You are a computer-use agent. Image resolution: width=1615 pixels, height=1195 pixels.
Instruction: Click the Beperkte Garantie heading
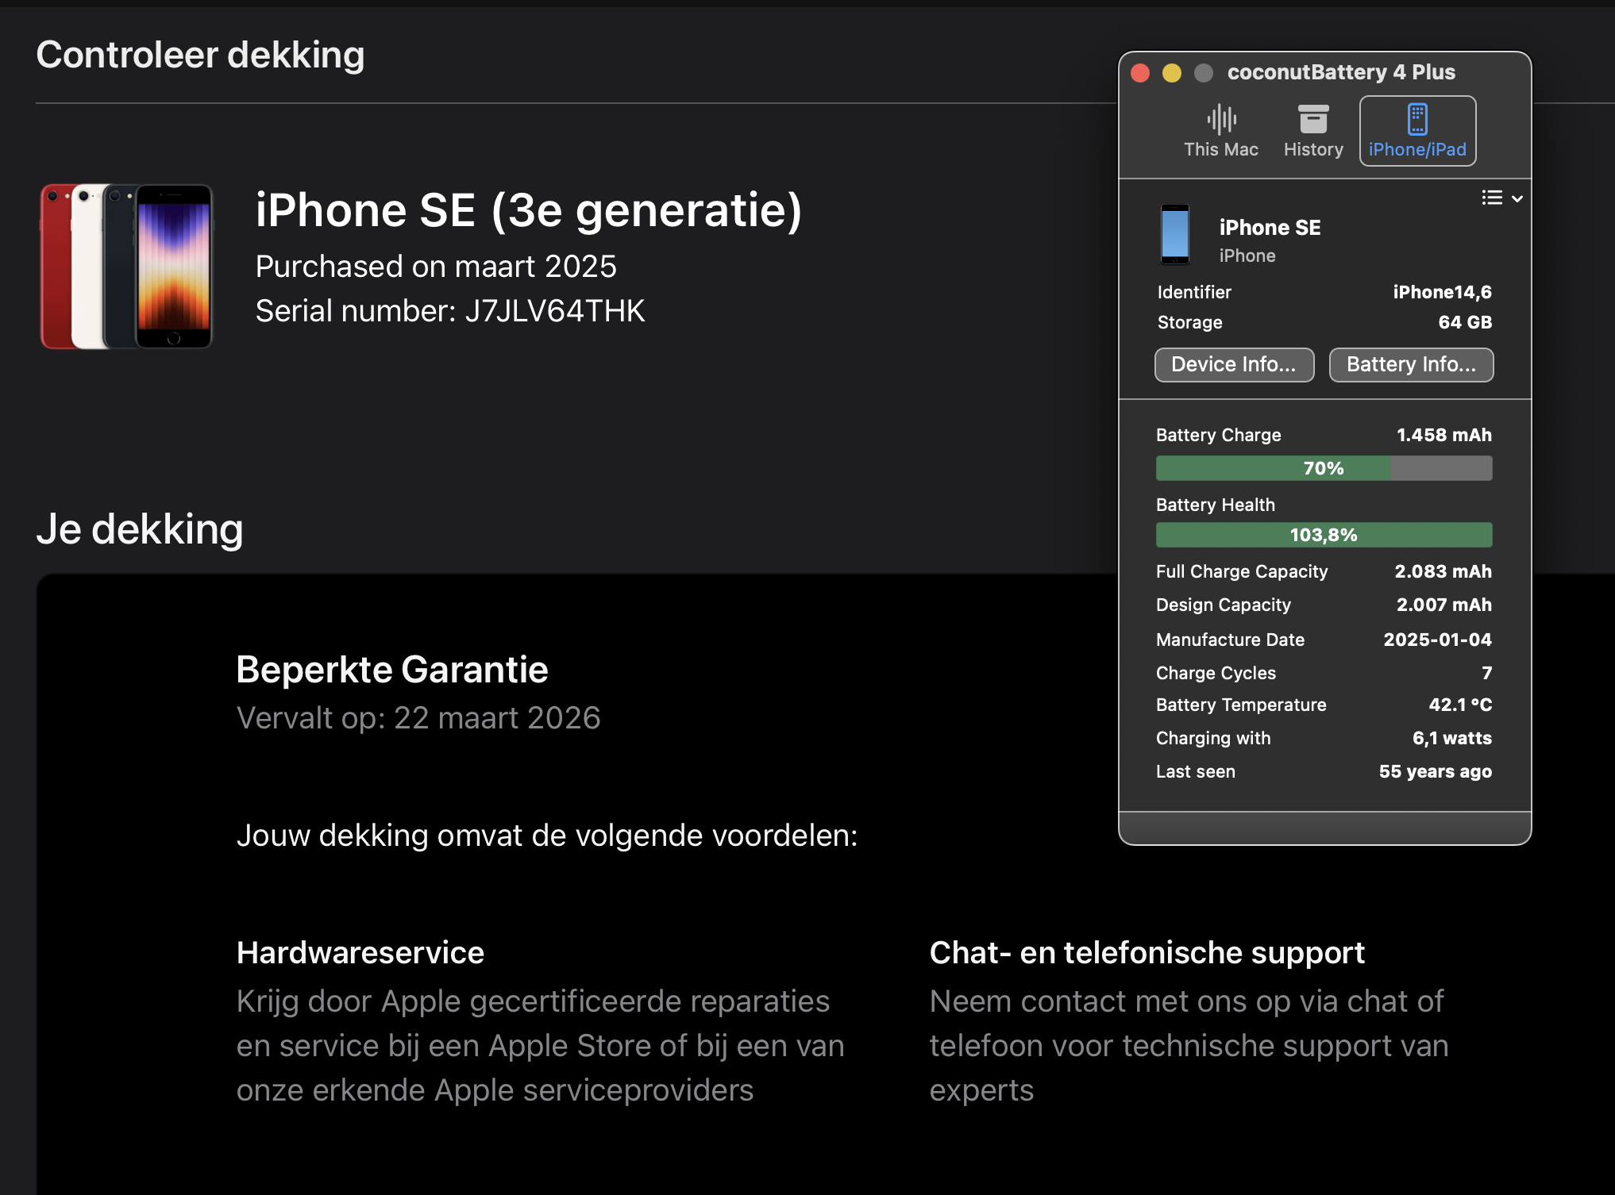(x=392, y=670)
